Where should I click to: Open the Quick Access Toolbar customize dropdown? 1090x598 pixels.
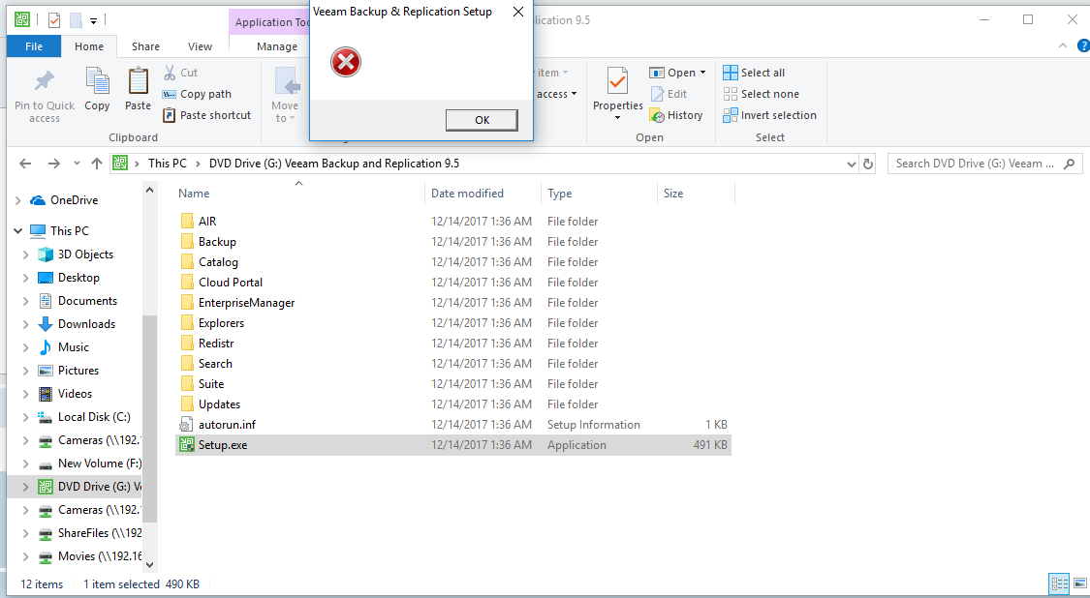point(93,21)
